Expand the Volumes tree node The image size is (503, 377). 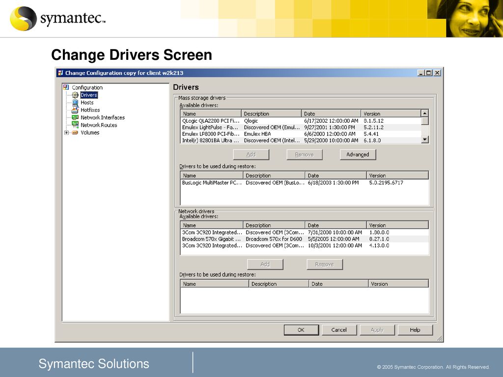[66, 133]
